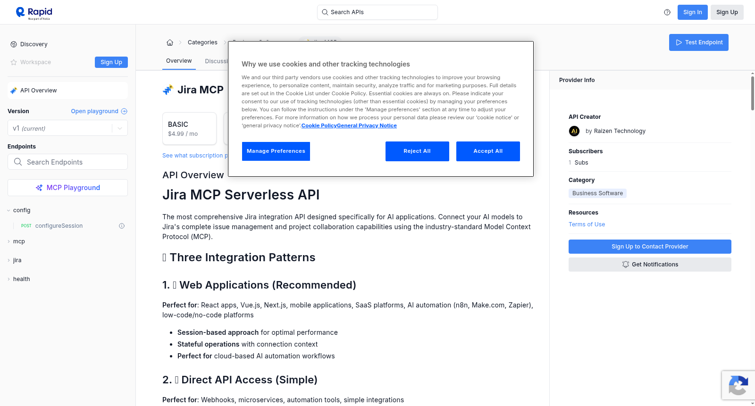Viewport: 755px width, 406px height.
Task: Click the Direct API Access (Simple) heading
Action: [x=240, y=380]
